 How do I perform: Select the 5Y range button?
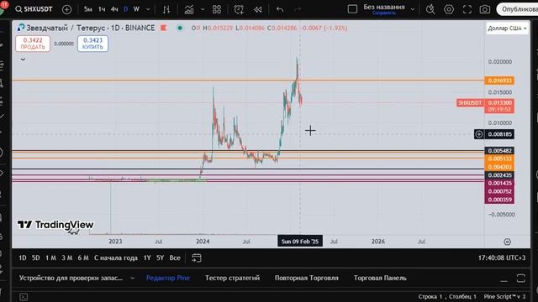pyautogui.click(x=161, y=258)
